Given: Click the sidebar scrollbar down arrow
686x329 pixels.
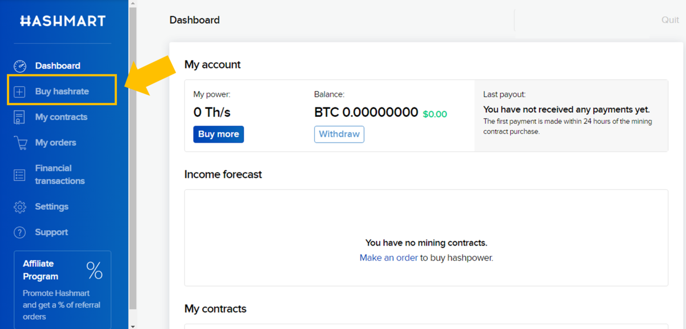Looking at the screenshot, I should [x=132, y=325].
